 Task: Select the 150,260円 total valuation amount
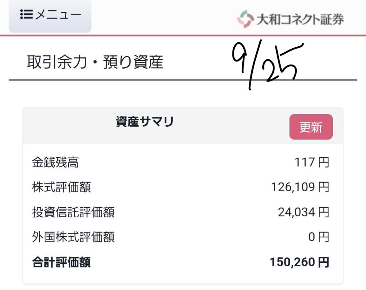[299, 262]
